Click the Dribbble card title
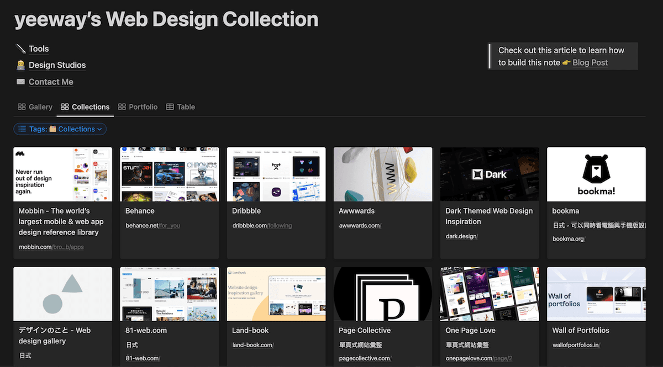 pyautogui.click(x=246, y=211)
